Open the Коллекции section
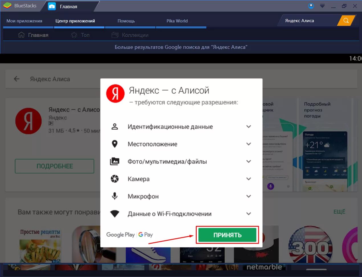This screenshot has height=277, width=362. coord(130,35)
